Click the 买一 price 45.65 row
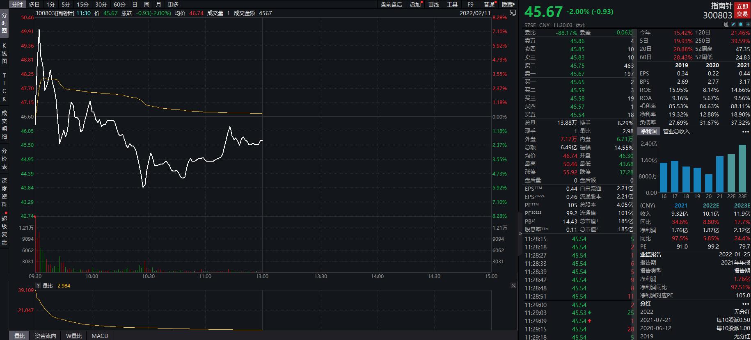This screenshot has height=340, width=751. click(x=579, y=82)
